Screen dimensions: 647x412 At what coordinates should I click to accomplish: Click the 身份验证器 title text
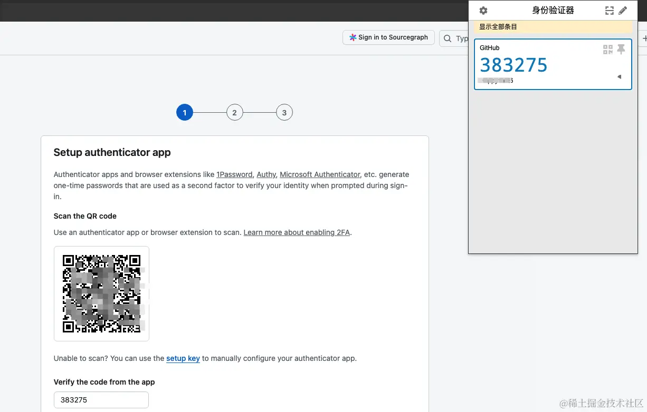[x=553, y=11]
